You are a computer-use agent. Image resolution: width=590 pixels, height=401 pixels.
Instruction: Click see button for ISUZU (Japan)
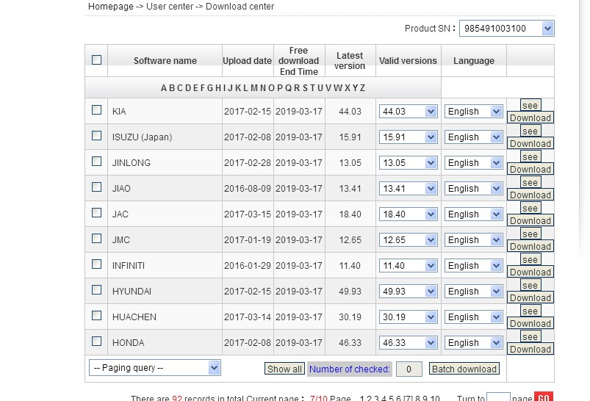(x=530, y=131)
